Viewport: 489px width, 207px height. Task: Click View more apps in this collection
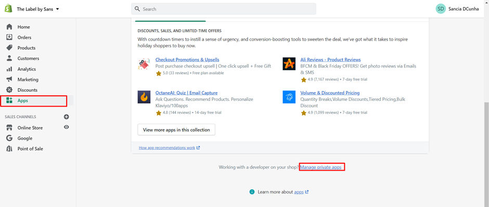point(176,130)
